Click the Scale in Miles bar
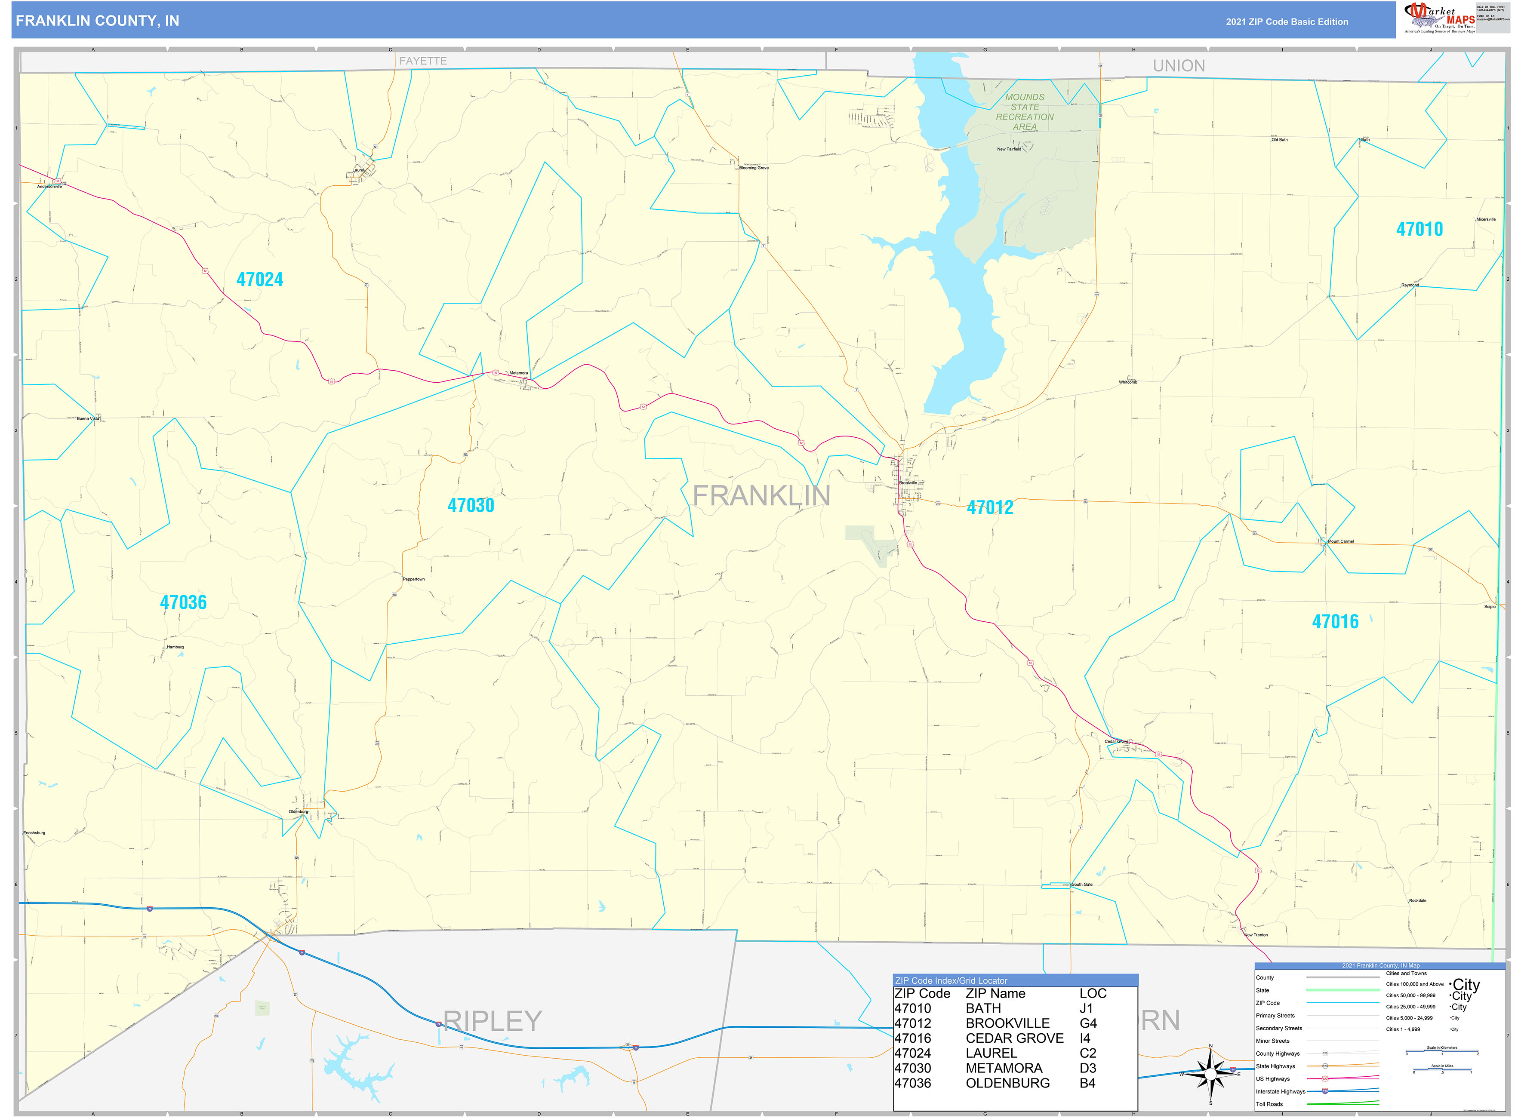Viewport: 1518px width, 1118px height. click(x=1442, y=1070)
